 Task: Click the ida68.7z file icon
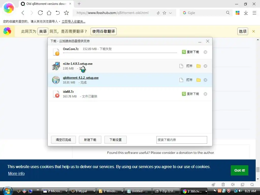[x=56, y=94]
